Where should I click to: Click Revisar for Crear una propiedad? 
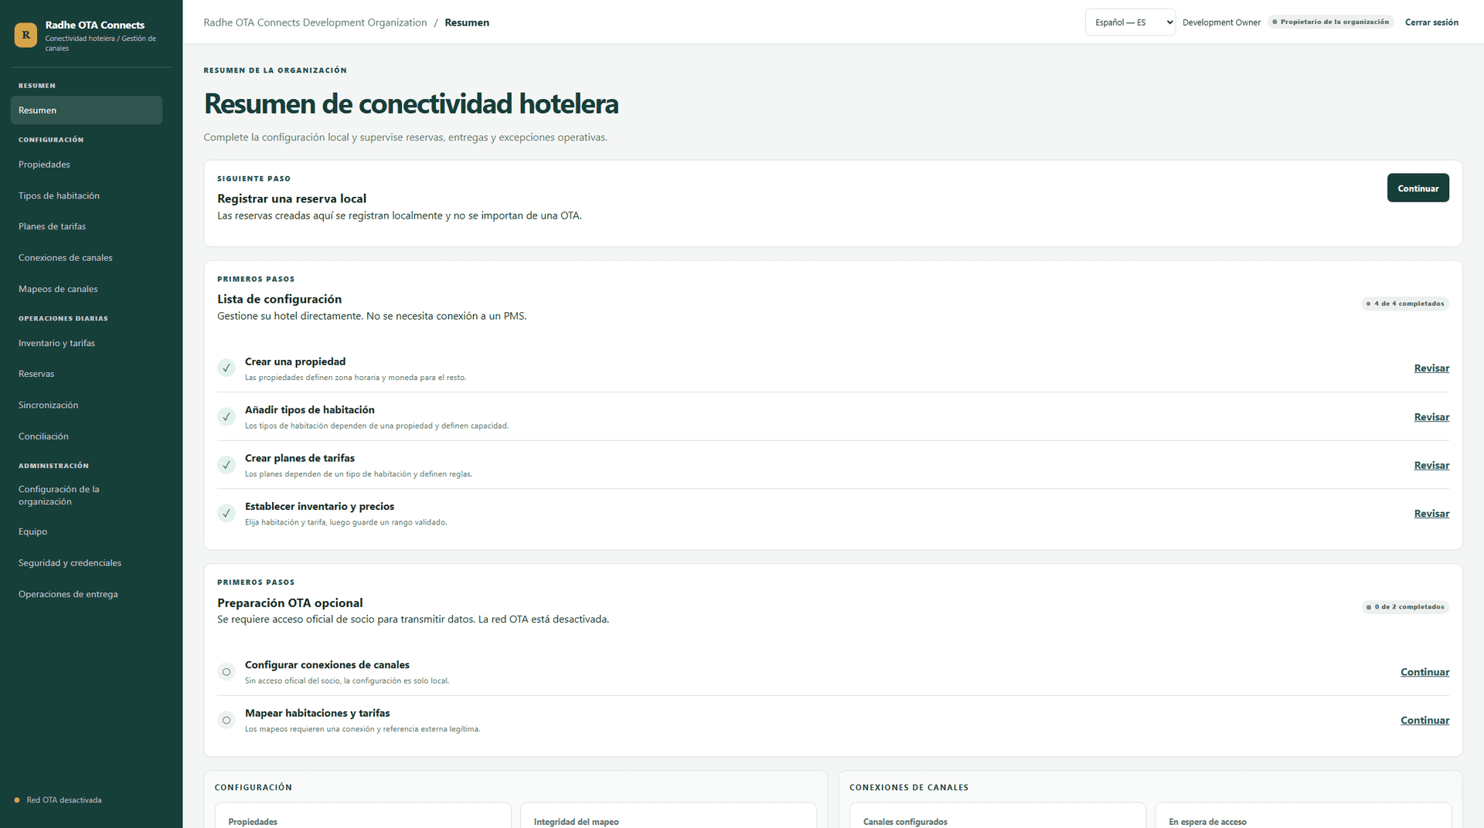[1431, 368]
